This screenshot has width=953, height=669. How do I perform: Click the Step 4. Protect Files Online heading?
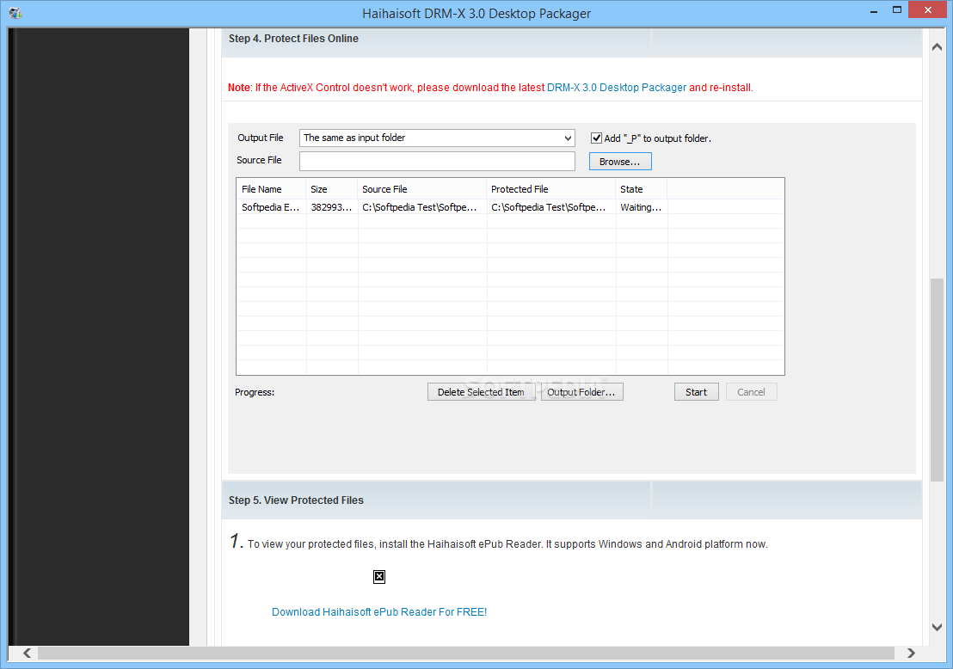tap(293, 39)
